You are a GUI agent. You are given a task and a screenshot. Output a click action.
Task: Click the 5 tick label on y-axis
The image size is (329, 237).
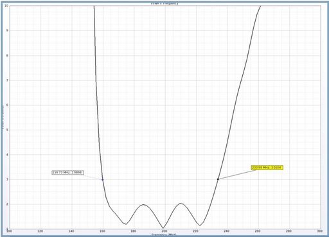click(7, 130)
